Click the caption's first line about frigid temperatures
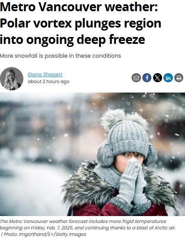The width and height of the screenshot is (185, 241). [83, 222]
